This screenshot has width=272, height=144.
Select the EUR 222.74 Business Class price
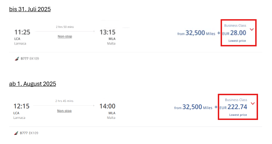[x=237, y=107]
